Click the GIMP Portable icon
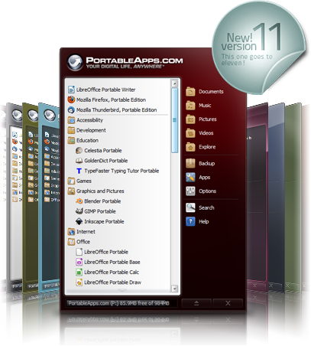The width and height of the screenshot is (311, 346). coord(79,211)
